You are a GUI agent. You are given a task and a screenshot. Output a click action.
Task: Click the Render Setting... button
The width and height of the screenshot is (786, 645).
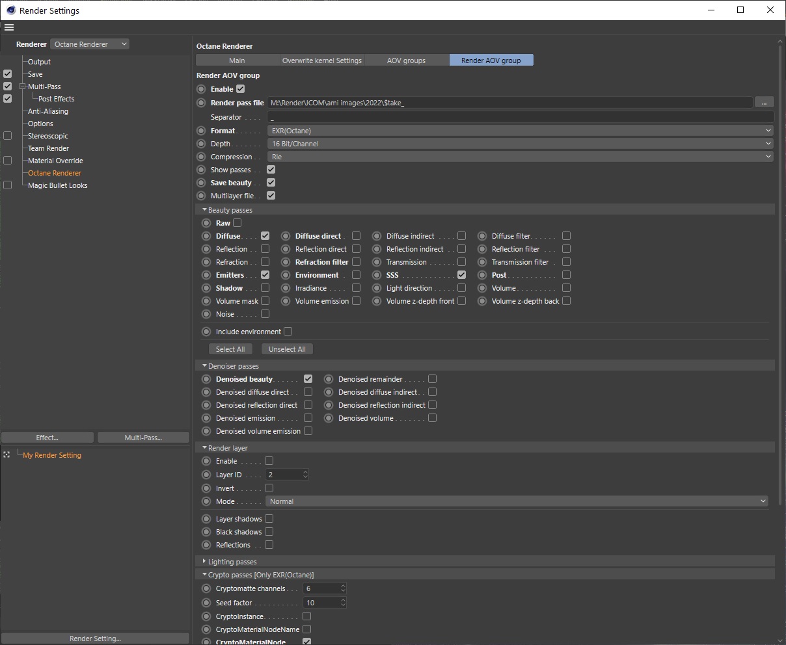pos(95,638)
